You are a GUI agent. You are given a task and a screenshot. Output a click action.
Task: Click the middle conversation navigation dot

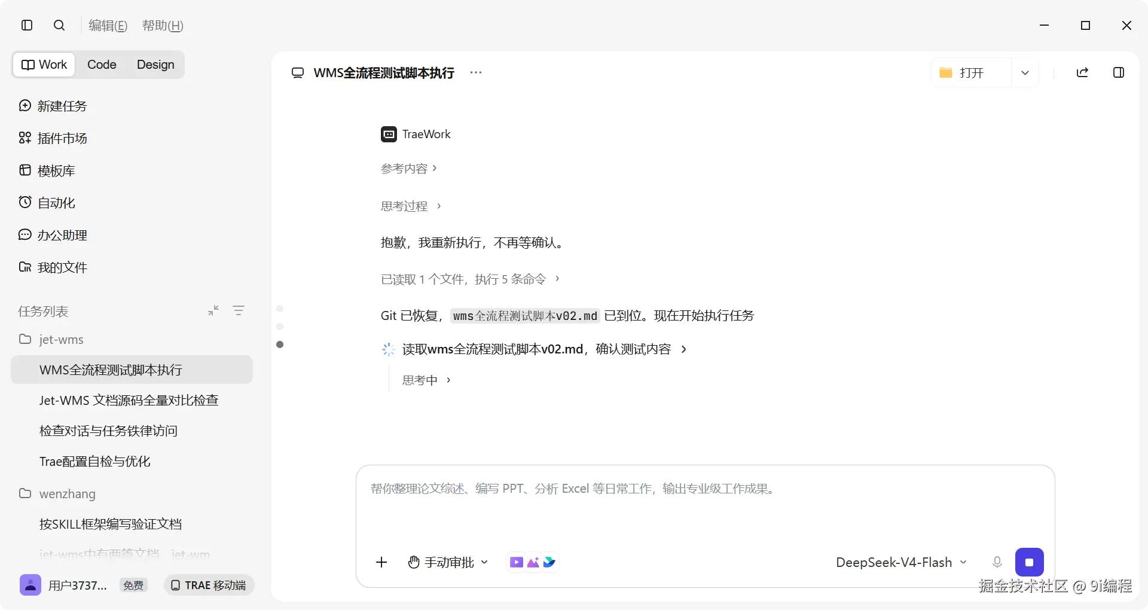[x=280, y=327]
